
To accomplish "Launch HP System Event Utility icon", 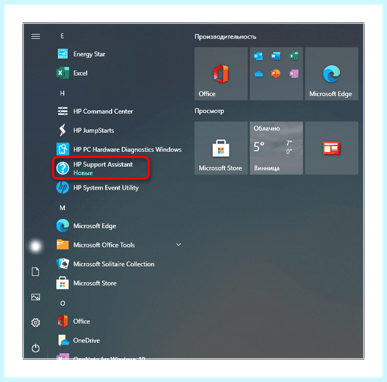I will tap(63, 187).
